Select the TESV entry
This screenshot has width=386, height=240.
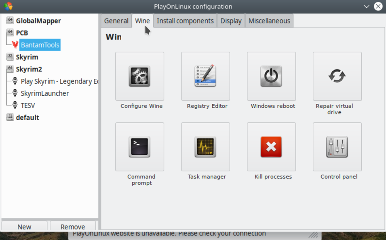click(x=28, y=105)
